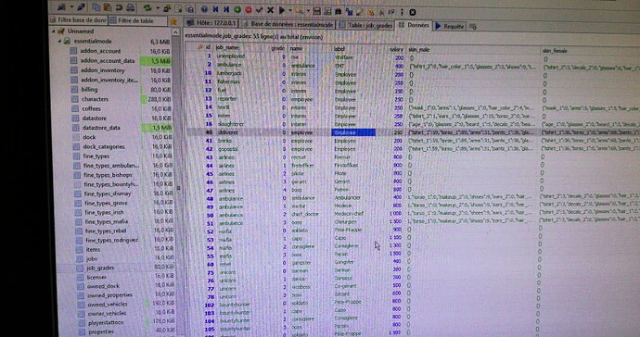This screenshot has width=640, height=337.
Task: Click the printer icon in toolbar
Action: click(x=130, y=7)
